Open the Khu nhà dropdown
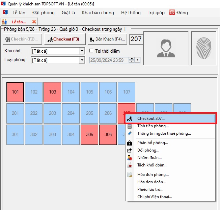This screenshot has height=210, width=220. coord(82,51)
